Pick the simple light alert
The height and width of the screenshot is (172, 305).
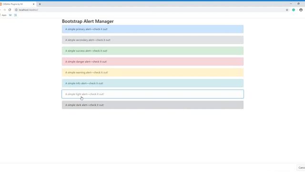pos(152,94)
